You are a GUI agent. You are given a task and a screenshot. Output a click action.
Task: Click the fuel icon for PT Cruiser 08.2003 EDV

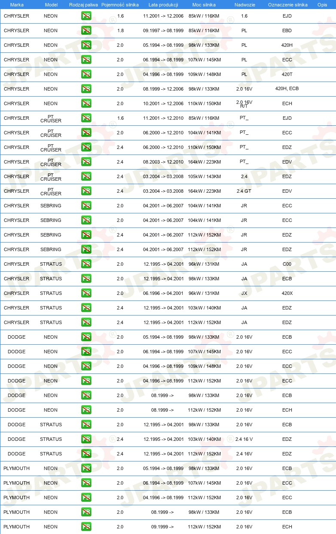point(86,162)
